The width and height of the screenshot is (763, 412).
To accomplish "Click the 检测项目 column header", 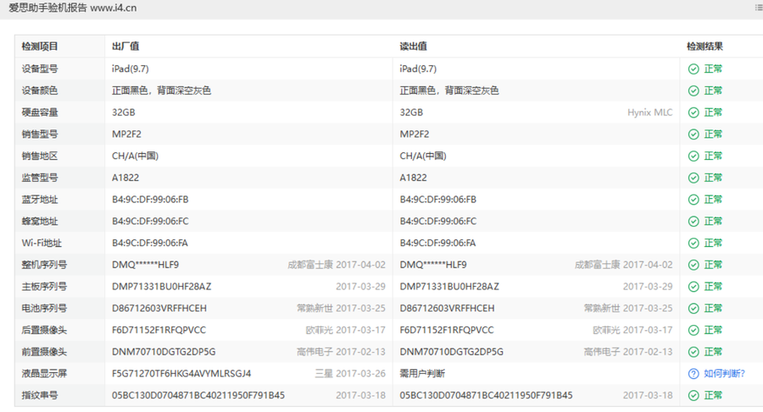I will pyautogui.click(x=40, y=47).
